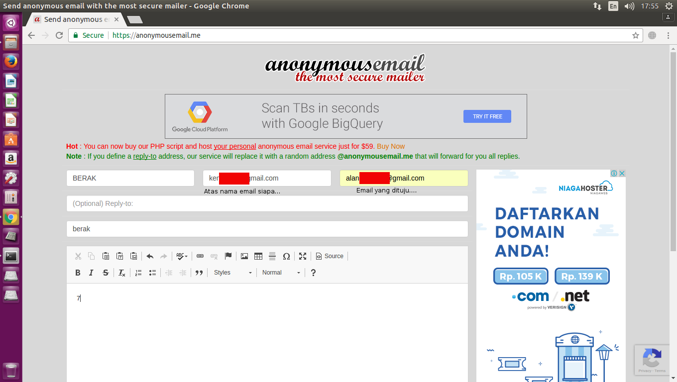Bookmark this page with the star icon

click(x=636, y=35)
